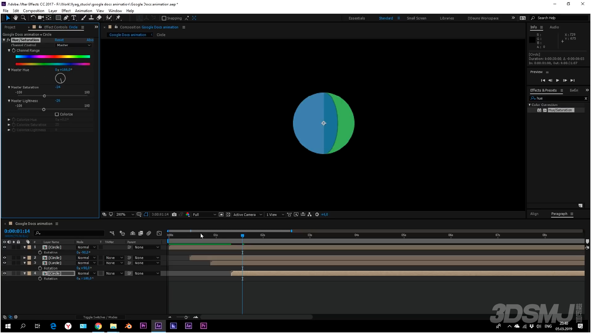Select the Roto Brush tool
Screen dimensions: 591x333
(x=109, y=18)
